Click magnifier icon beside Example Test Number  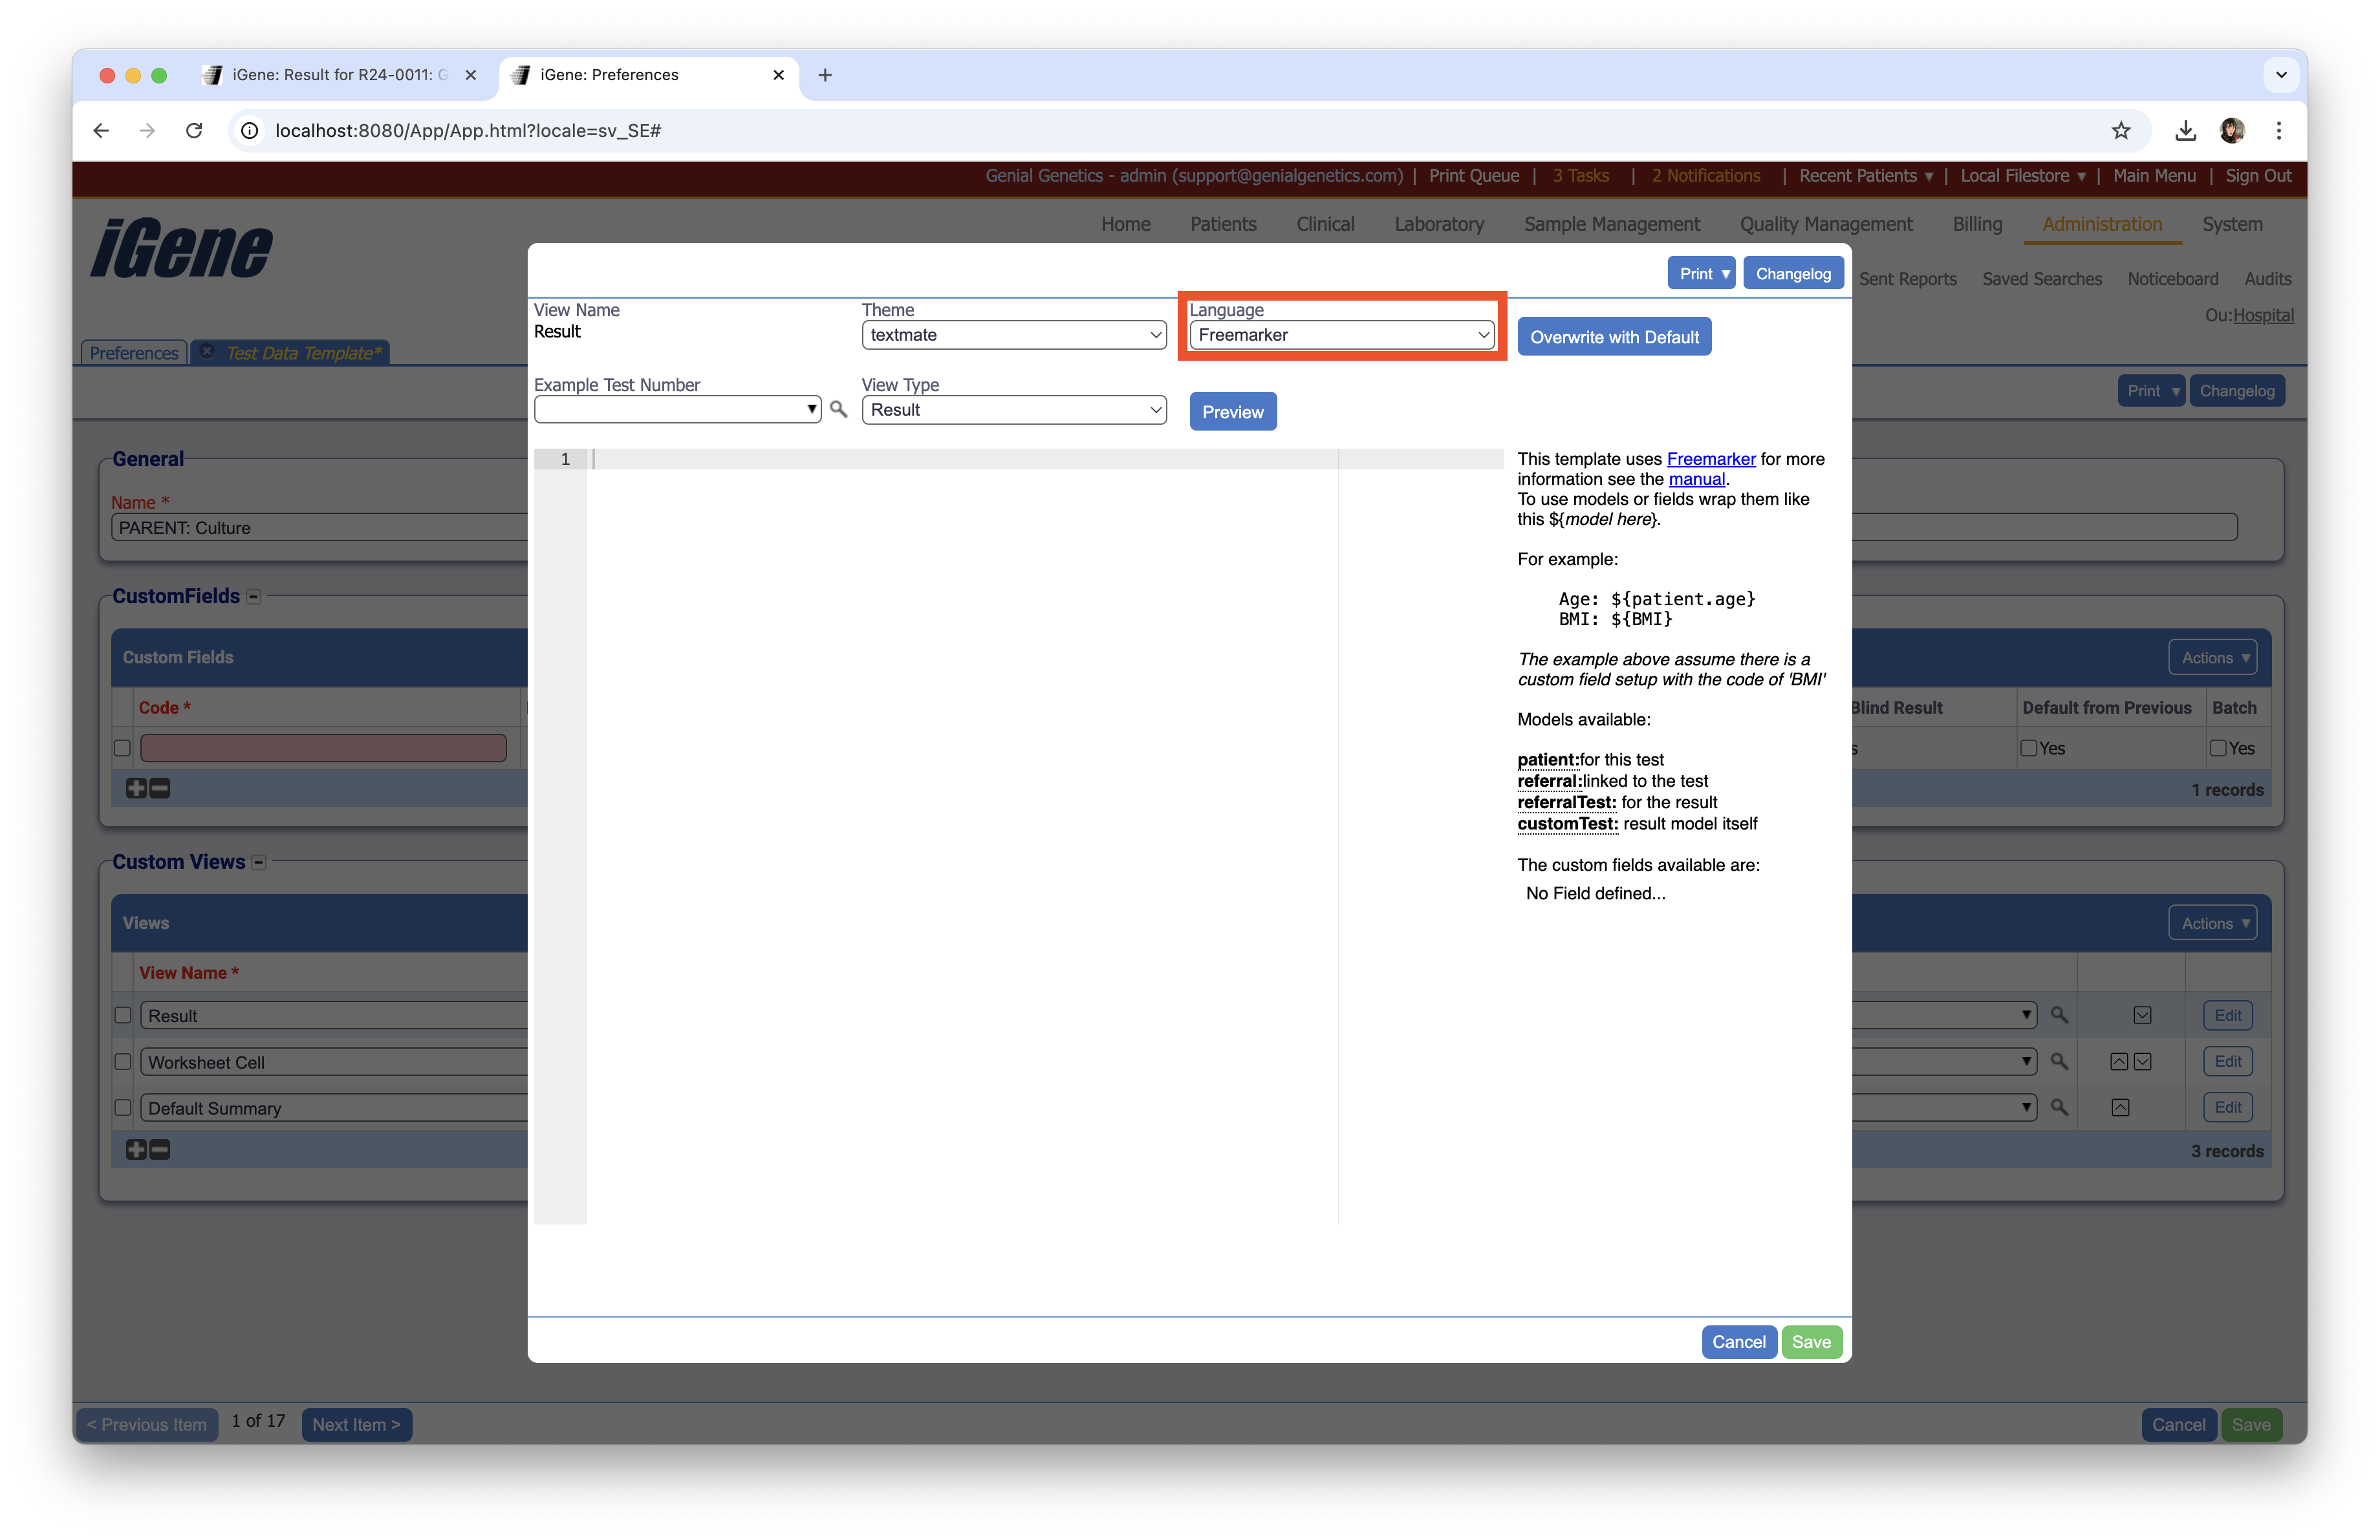click(838, 409)
